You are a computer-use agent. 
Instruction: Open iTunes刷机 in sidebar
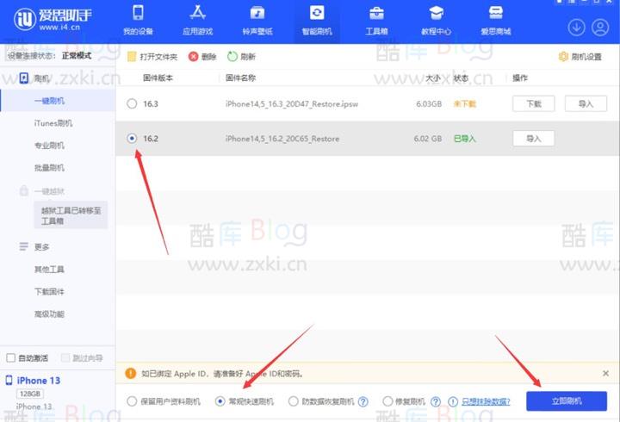[x=53, y=123]
